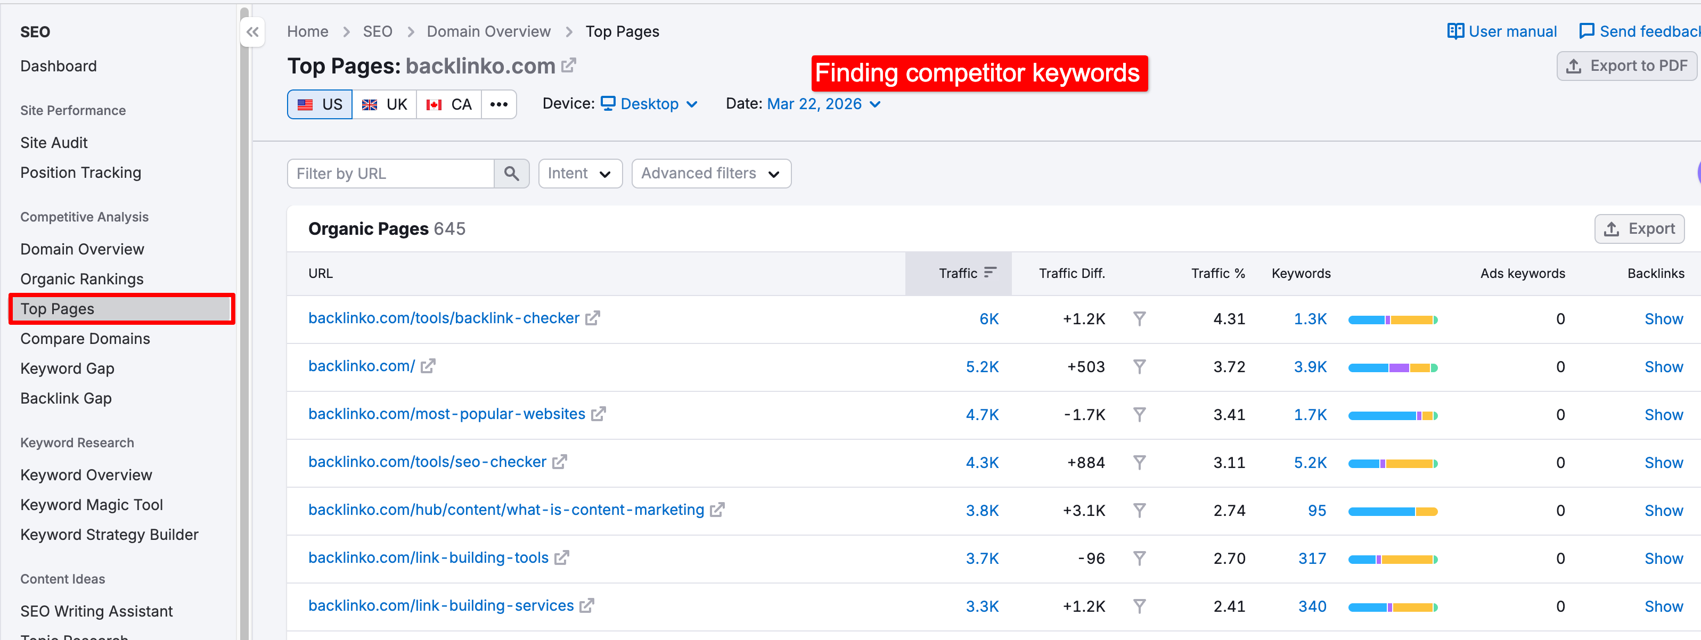Click the 5.2K keywords value for seo-checker
The image size is (1701, 640).
(x=1310, y=462)
